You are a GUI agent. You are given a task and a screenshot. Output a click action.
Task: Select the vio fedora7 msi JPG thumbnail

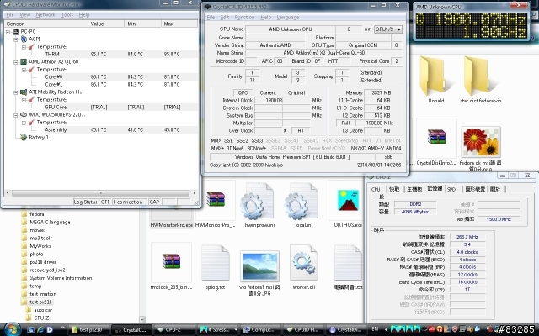pos(259,266)
